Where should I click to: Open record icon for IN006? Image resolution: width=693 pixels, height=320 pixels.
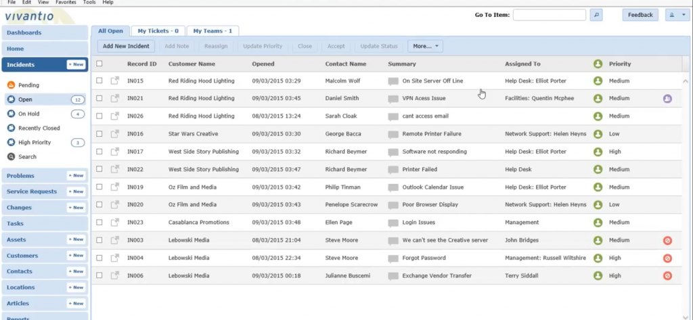[x=115, y=275]
